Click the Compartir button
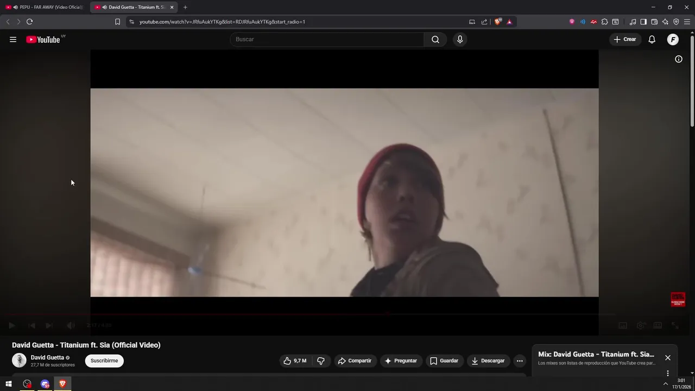Viewport: 695px width, 391px height. [355, 361]
